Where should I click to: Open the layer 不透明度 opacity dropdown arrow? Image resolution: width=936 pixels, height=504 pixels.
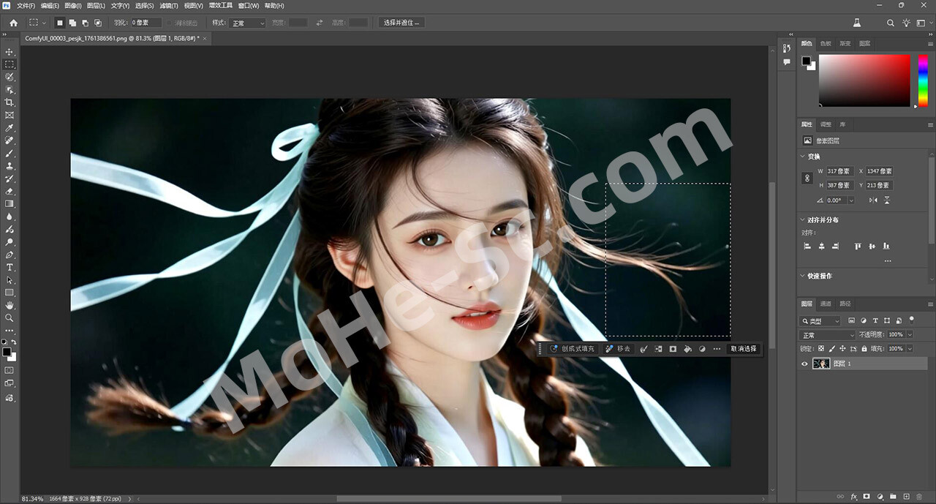pos(909,335)
